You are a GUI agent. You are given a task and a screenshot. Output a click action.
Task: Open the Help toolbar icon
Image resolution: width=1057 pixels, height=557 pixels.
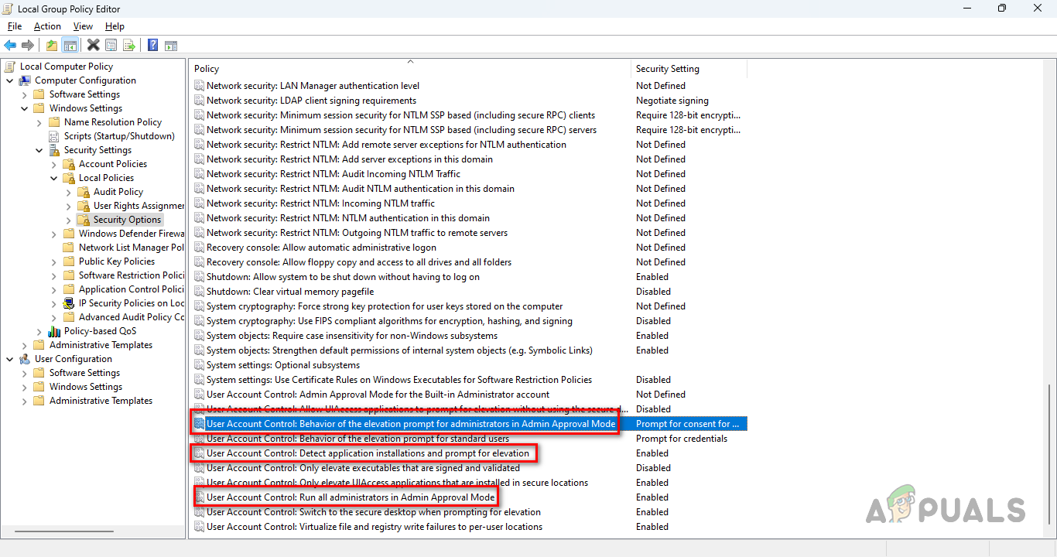(152, 44)
